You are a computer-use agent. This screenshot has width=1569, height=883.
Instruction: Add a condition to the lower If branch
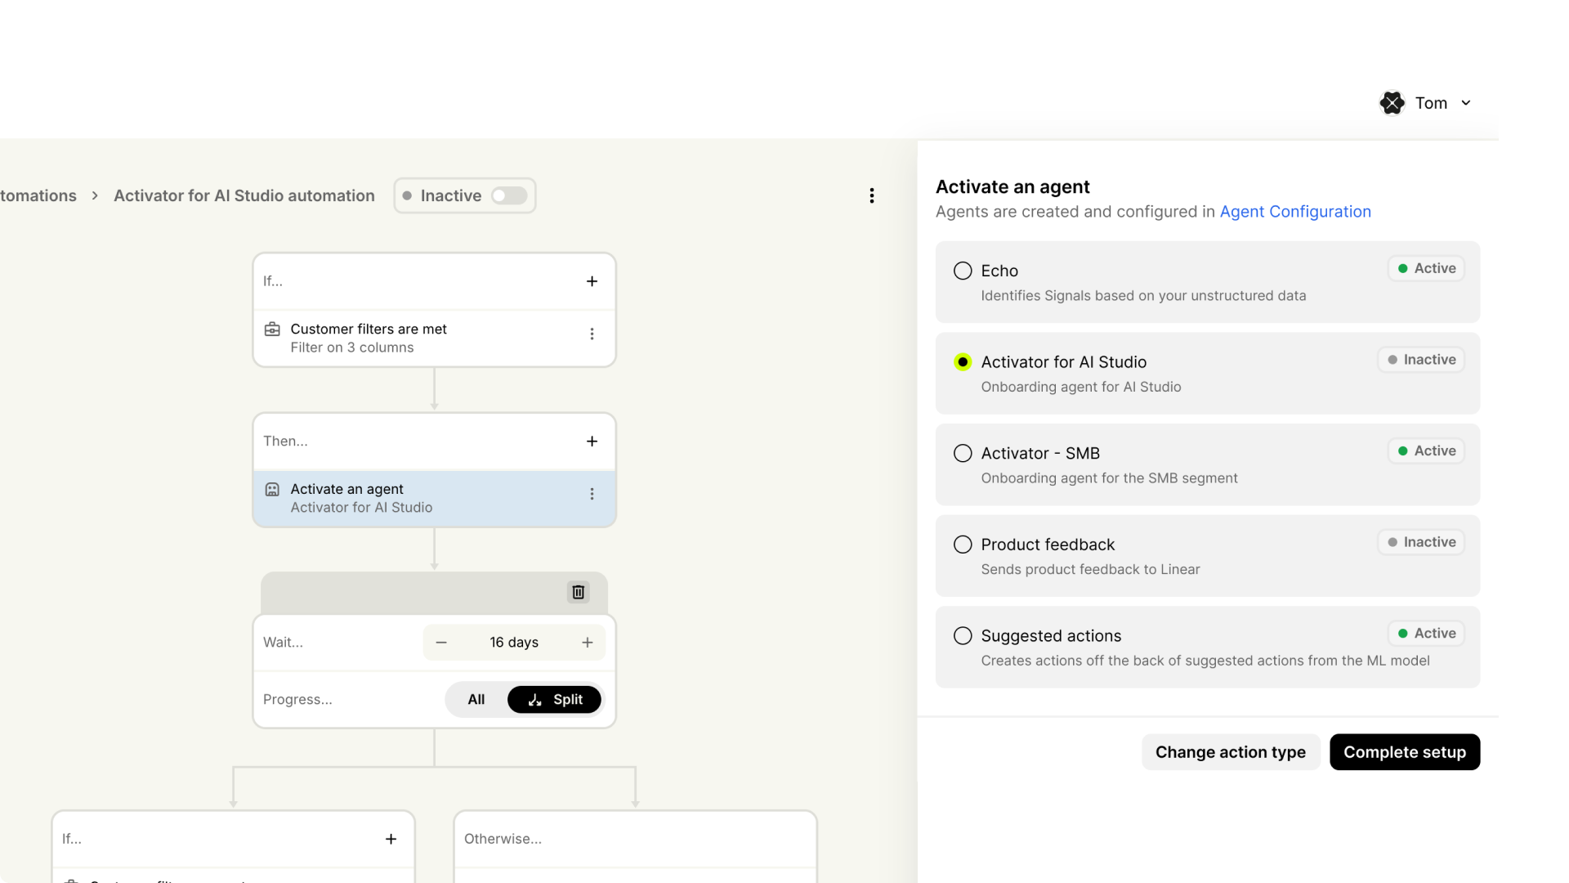[391, 839]
